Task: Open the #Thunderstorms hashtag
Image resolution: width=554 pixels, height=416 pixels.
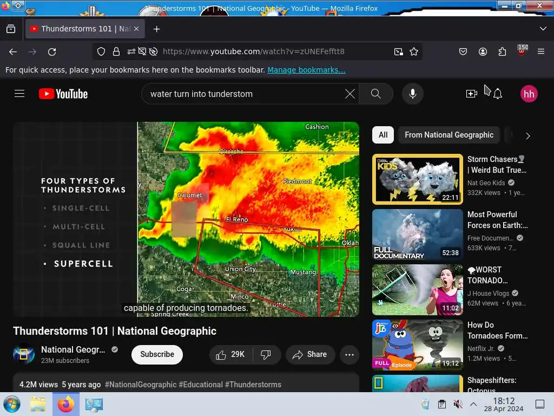Action: [253, 385]
